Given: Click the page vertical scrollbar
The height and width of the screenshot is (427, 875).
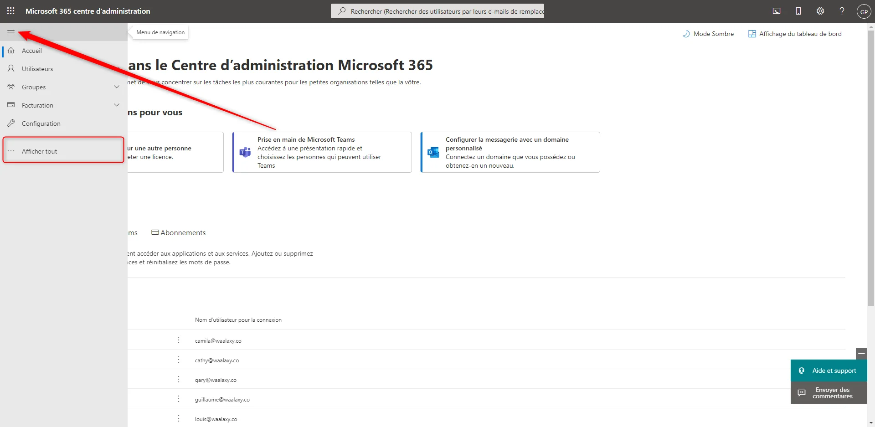Looking at the screenshot, I should point(871,169).
